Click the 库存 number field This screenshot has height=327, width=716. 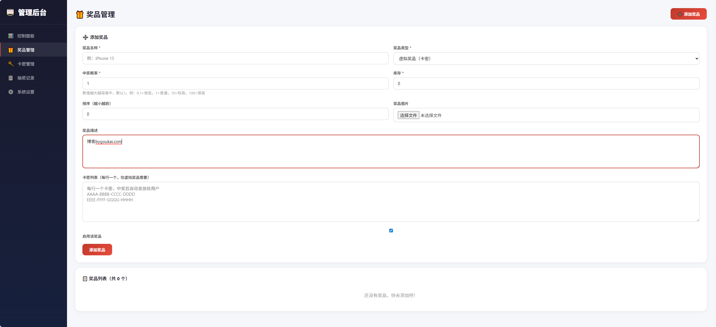[x=546, y=83]
